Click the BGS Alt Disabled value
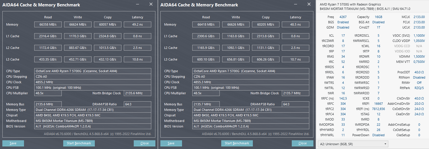429x149 pixels. (378, 22)
